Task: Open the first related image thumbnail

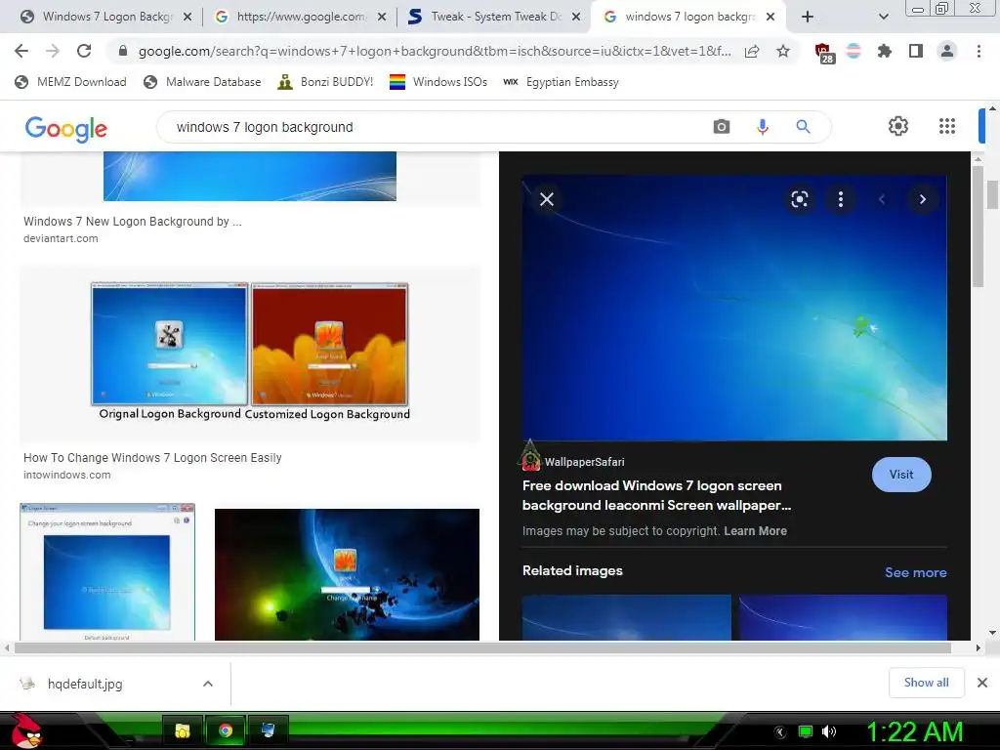Action: (x=626, y=617)
